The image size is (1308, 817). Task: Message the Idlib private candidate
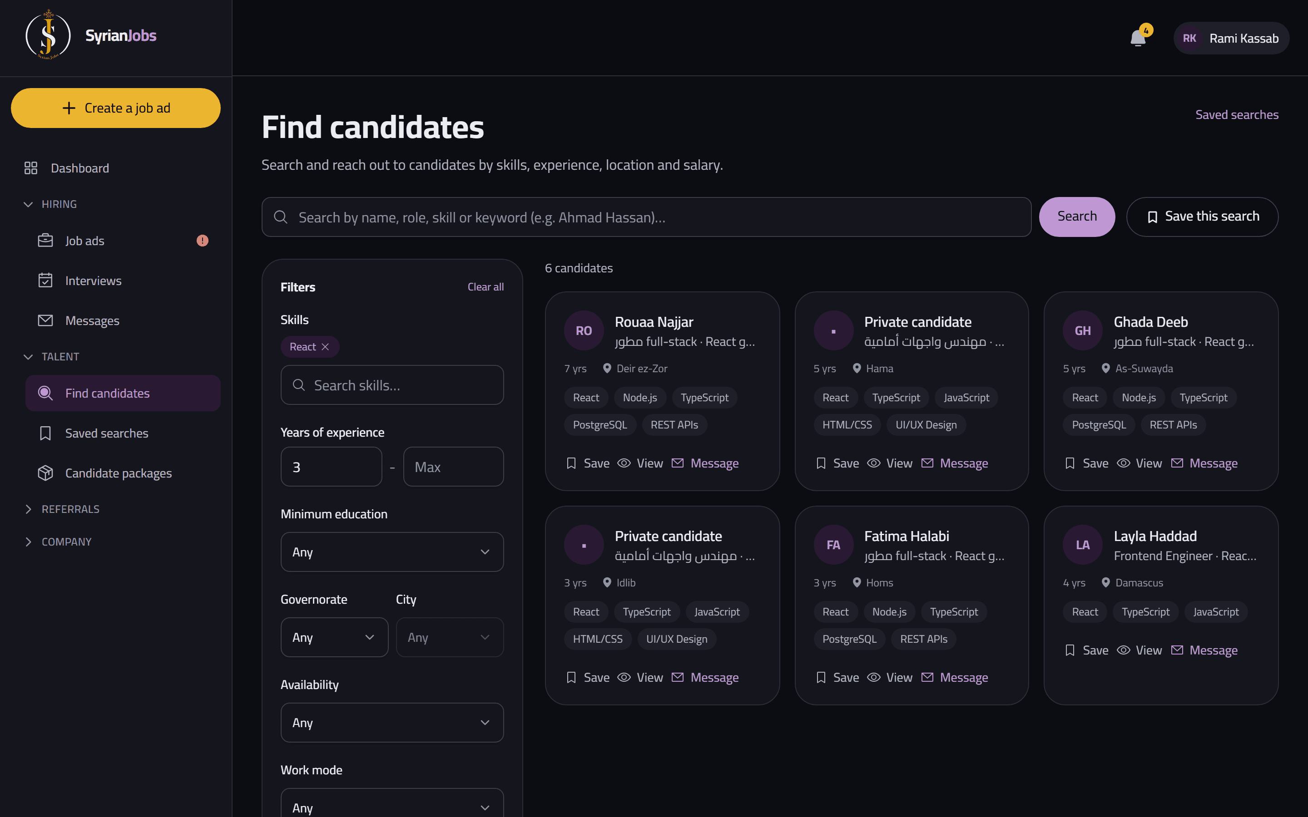tap(705, 677)
